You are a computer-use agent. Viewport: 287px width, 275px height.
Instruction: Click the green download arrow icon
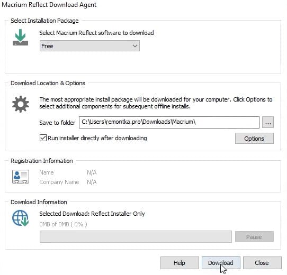20,38
